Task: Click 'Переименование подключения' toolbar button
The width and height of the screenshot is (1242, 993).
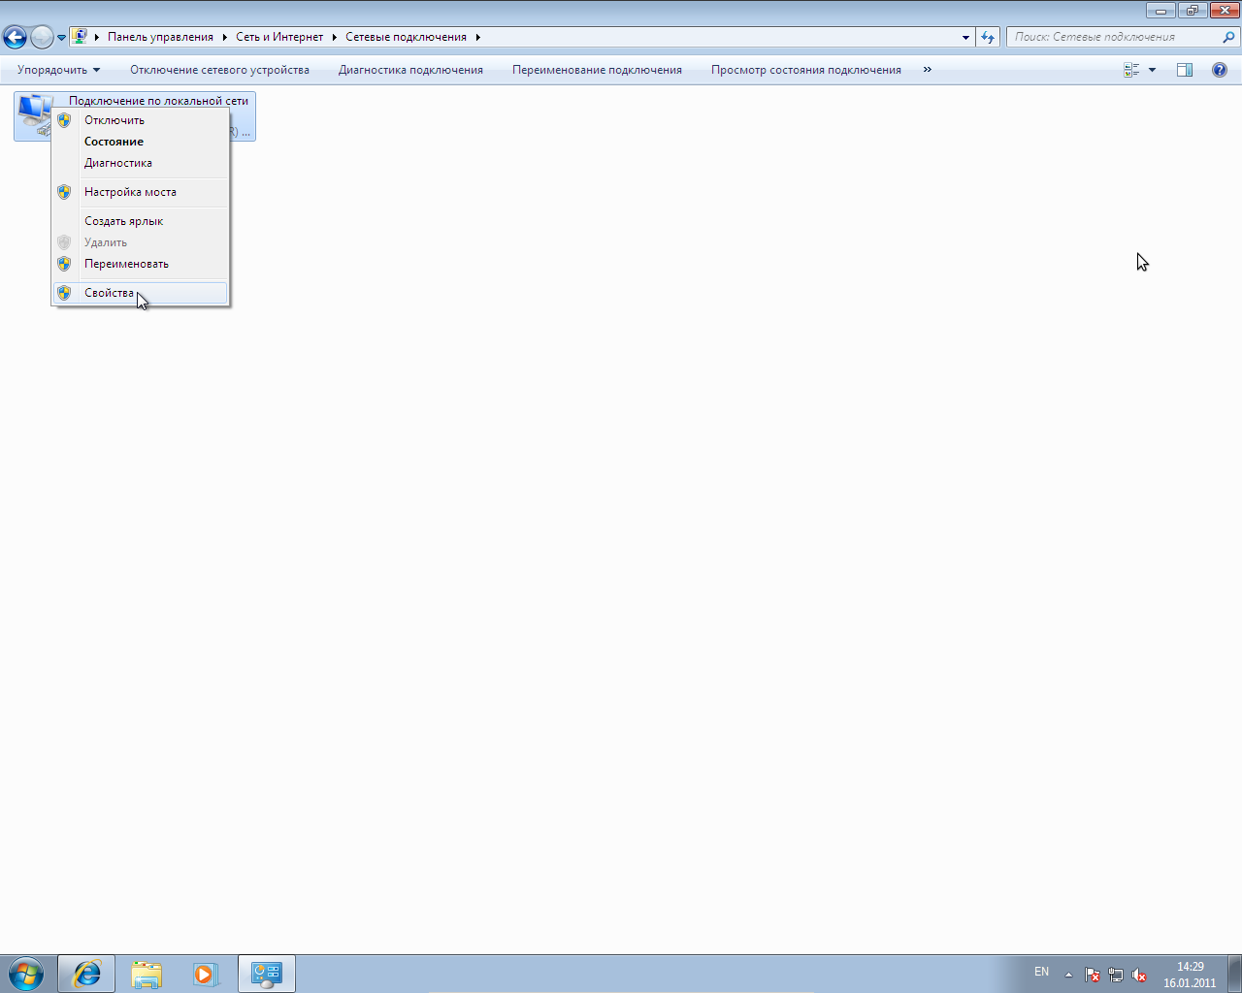Action: pyautogui.click(x=597, y=70)
